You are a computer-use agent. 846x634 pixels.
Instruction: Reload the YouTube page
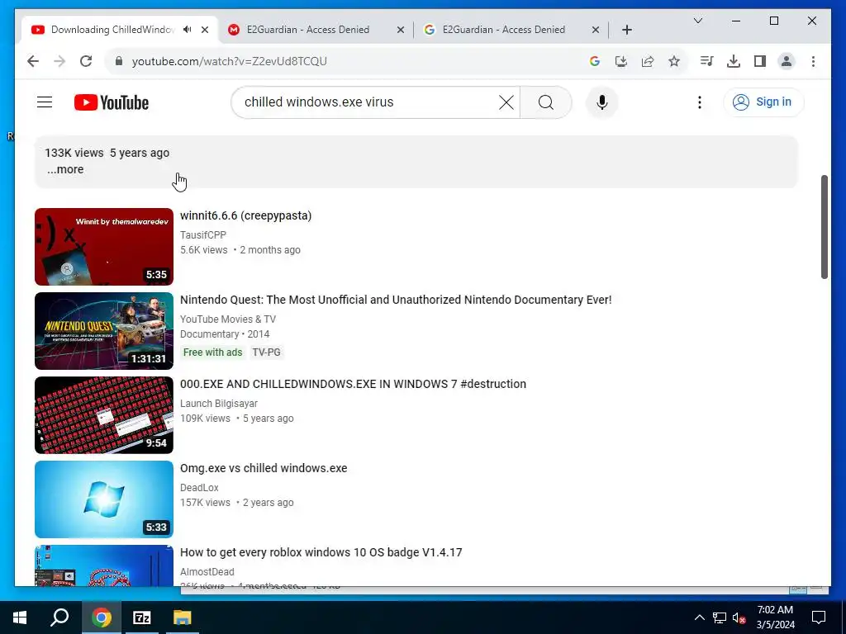86,61
